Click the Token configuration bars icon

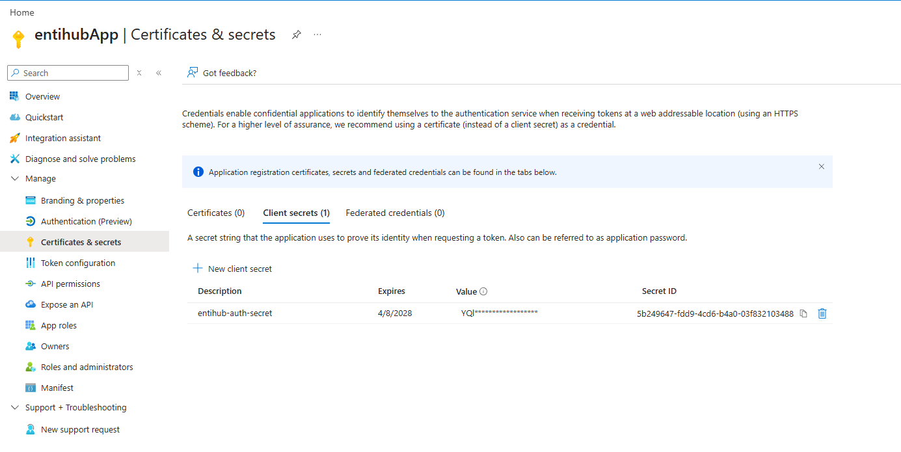(30, 263)
